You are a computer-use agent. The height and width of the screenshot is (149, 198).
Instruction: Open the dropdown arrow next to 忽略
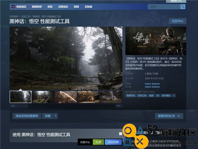point(56,116)
